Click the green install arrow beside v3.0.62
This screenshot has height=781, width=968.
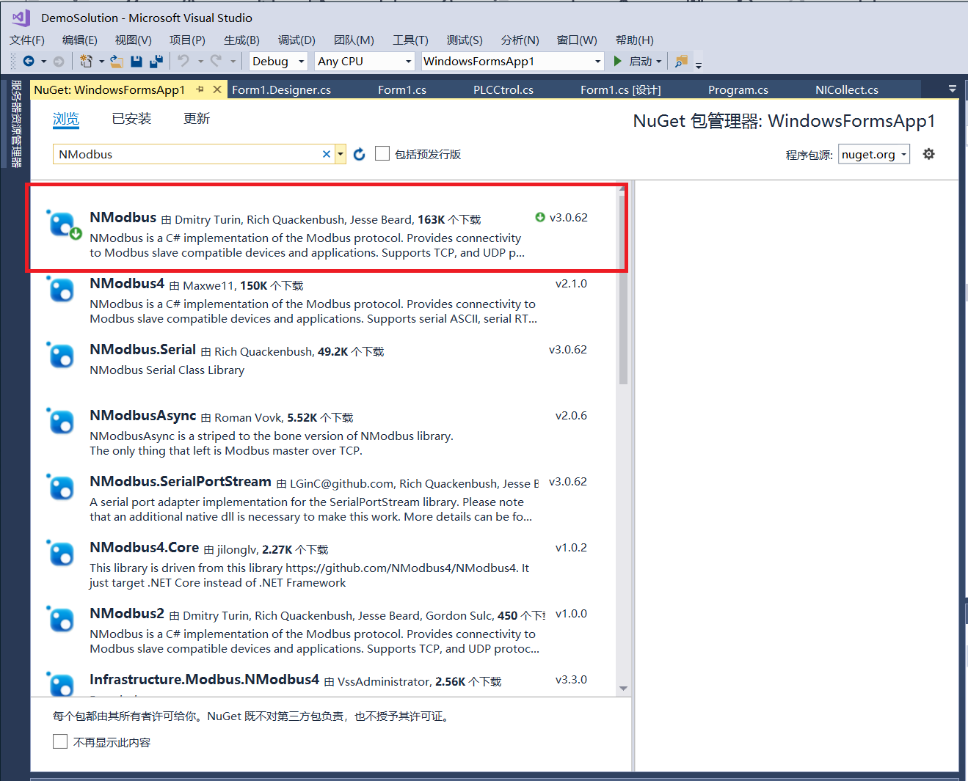pyautogui.click(x=540, y=217)
